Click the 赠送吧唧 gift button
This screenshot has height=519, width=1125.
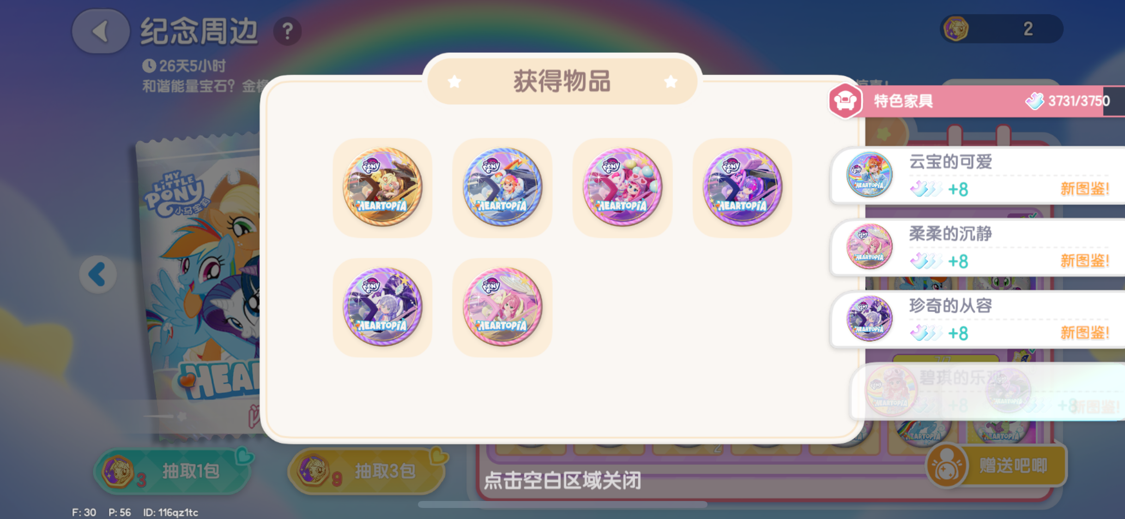[x=997, y=466]
